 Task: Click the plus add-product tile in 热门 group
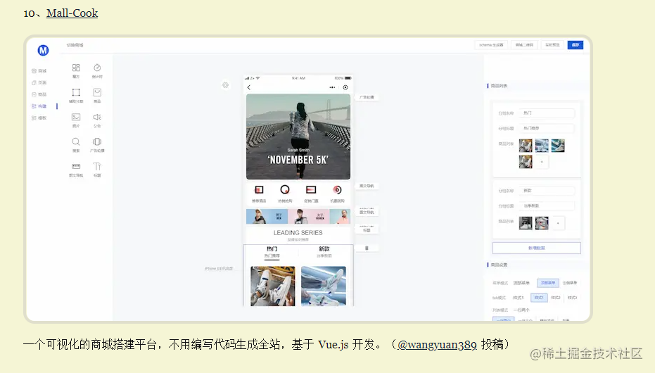point(542,162)
